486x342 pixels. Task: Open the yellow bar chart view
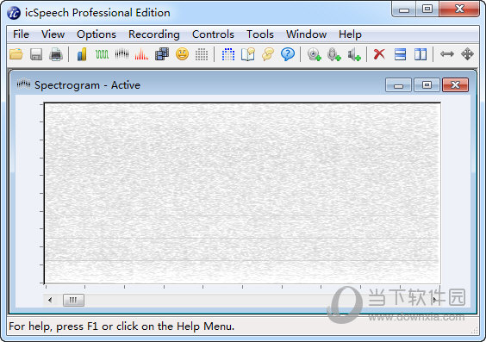(x=82, y=54)
